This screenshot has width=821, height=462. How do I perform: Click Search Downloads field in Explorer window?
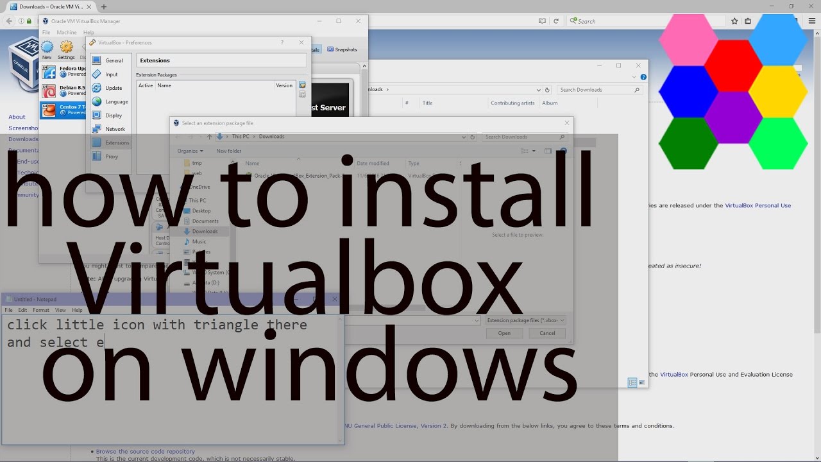pyautogui.click(x=599, y=90)
